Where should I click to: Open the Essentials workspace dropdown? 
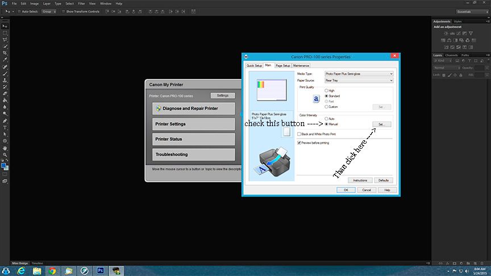[x=471, y=11]
